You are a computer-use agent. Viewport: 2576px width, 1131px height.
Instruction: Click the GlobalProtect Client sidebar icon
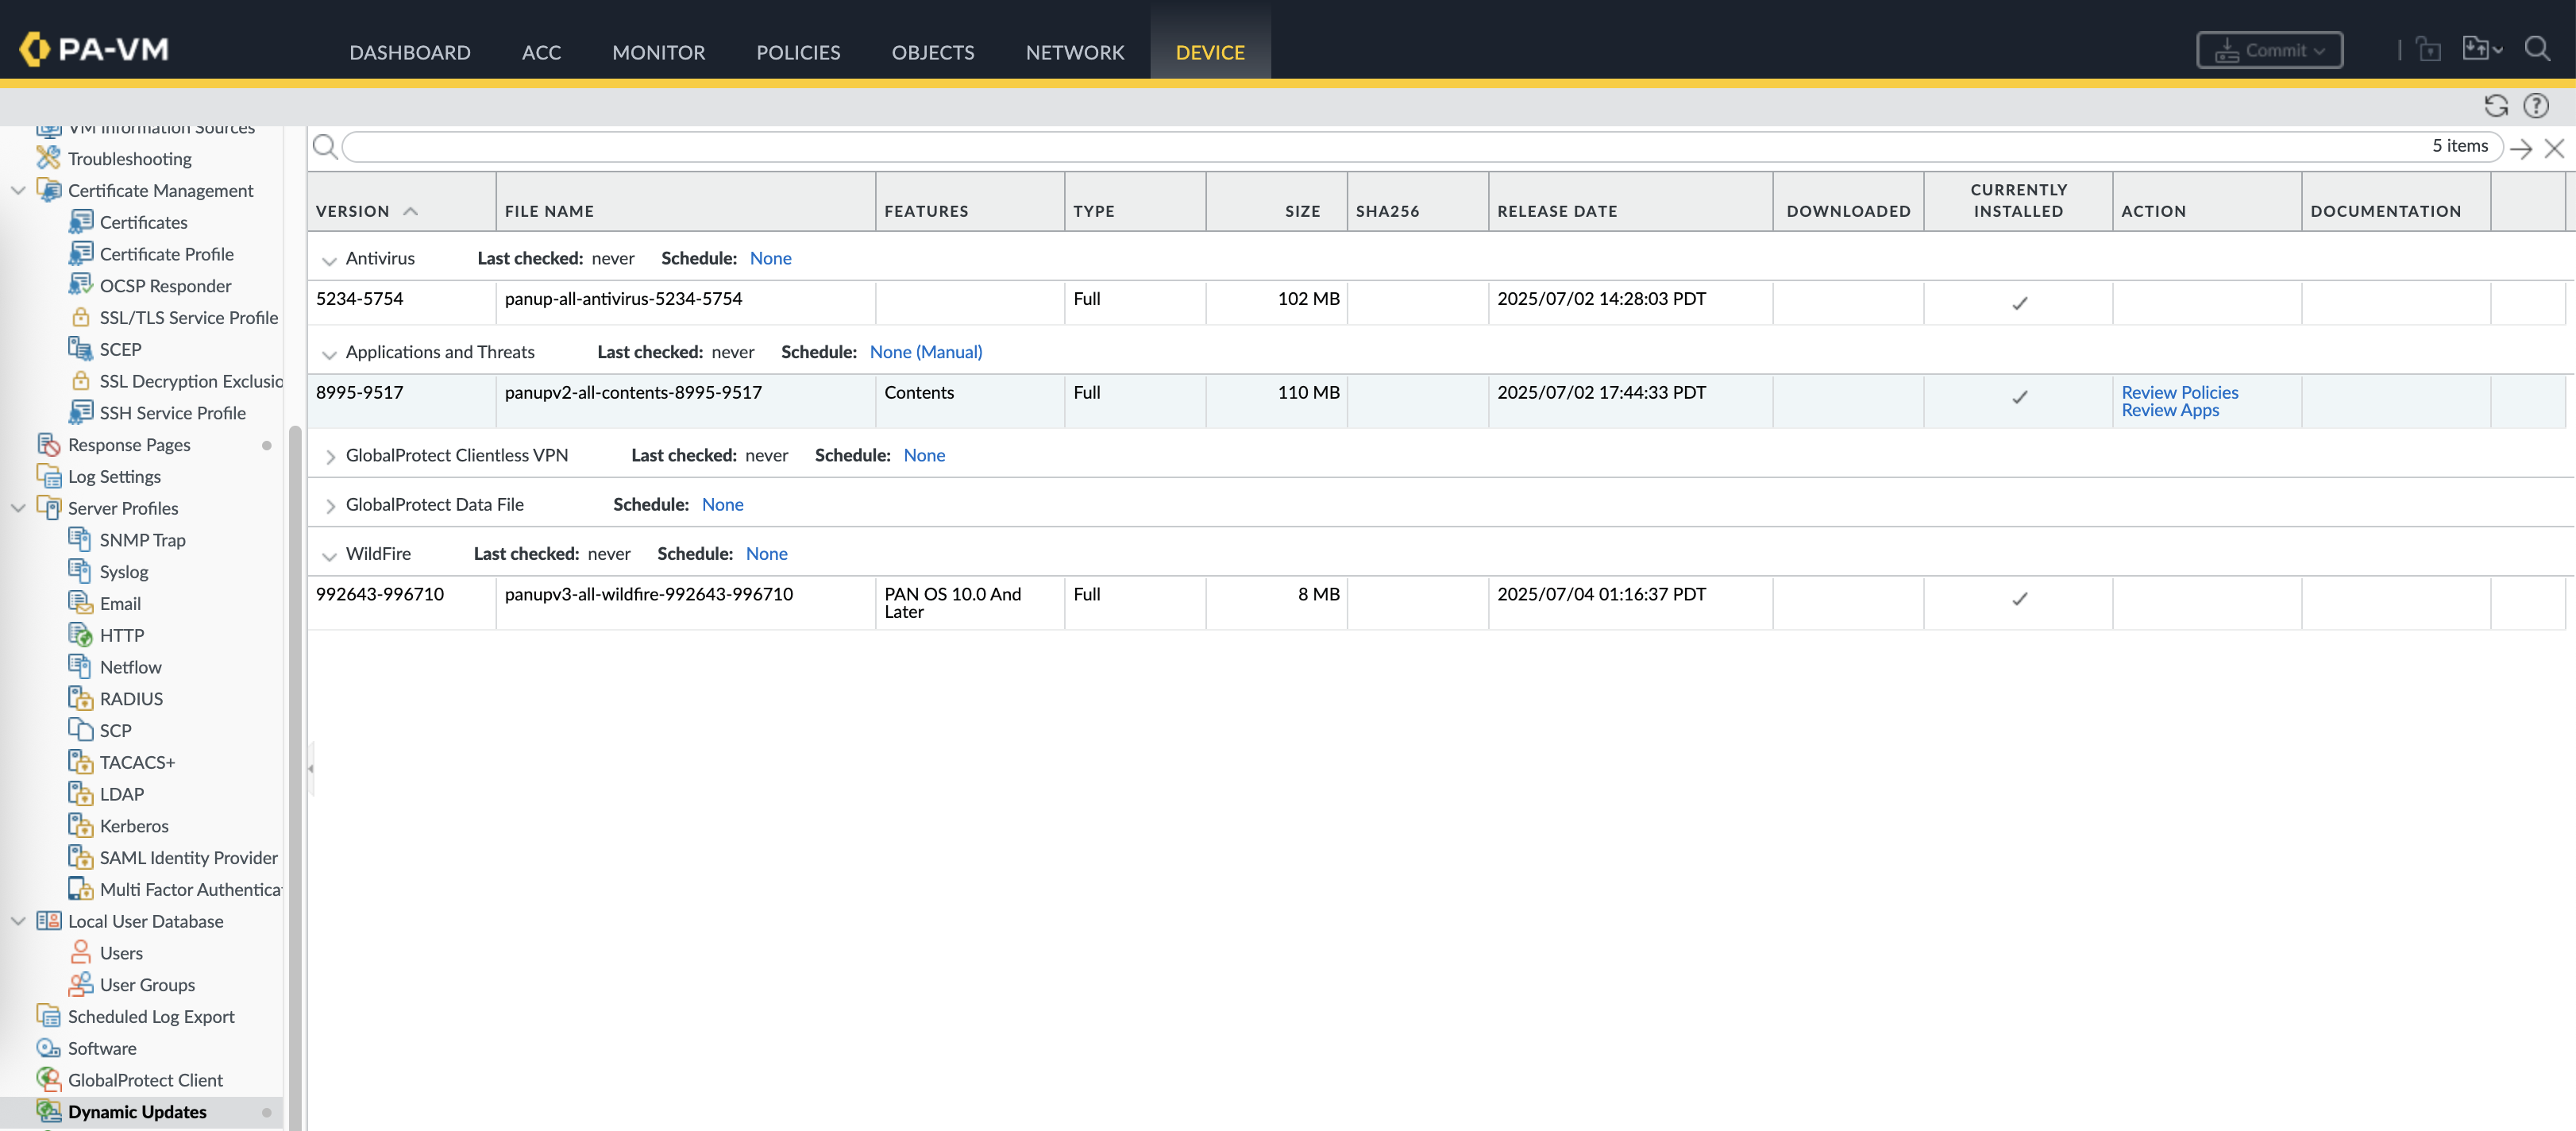click(48, 1079)
